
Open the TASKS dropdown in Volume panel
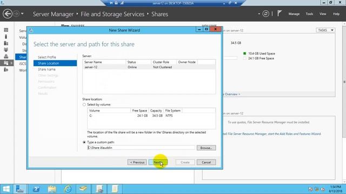pyautogui.click(x=325, y=30)
